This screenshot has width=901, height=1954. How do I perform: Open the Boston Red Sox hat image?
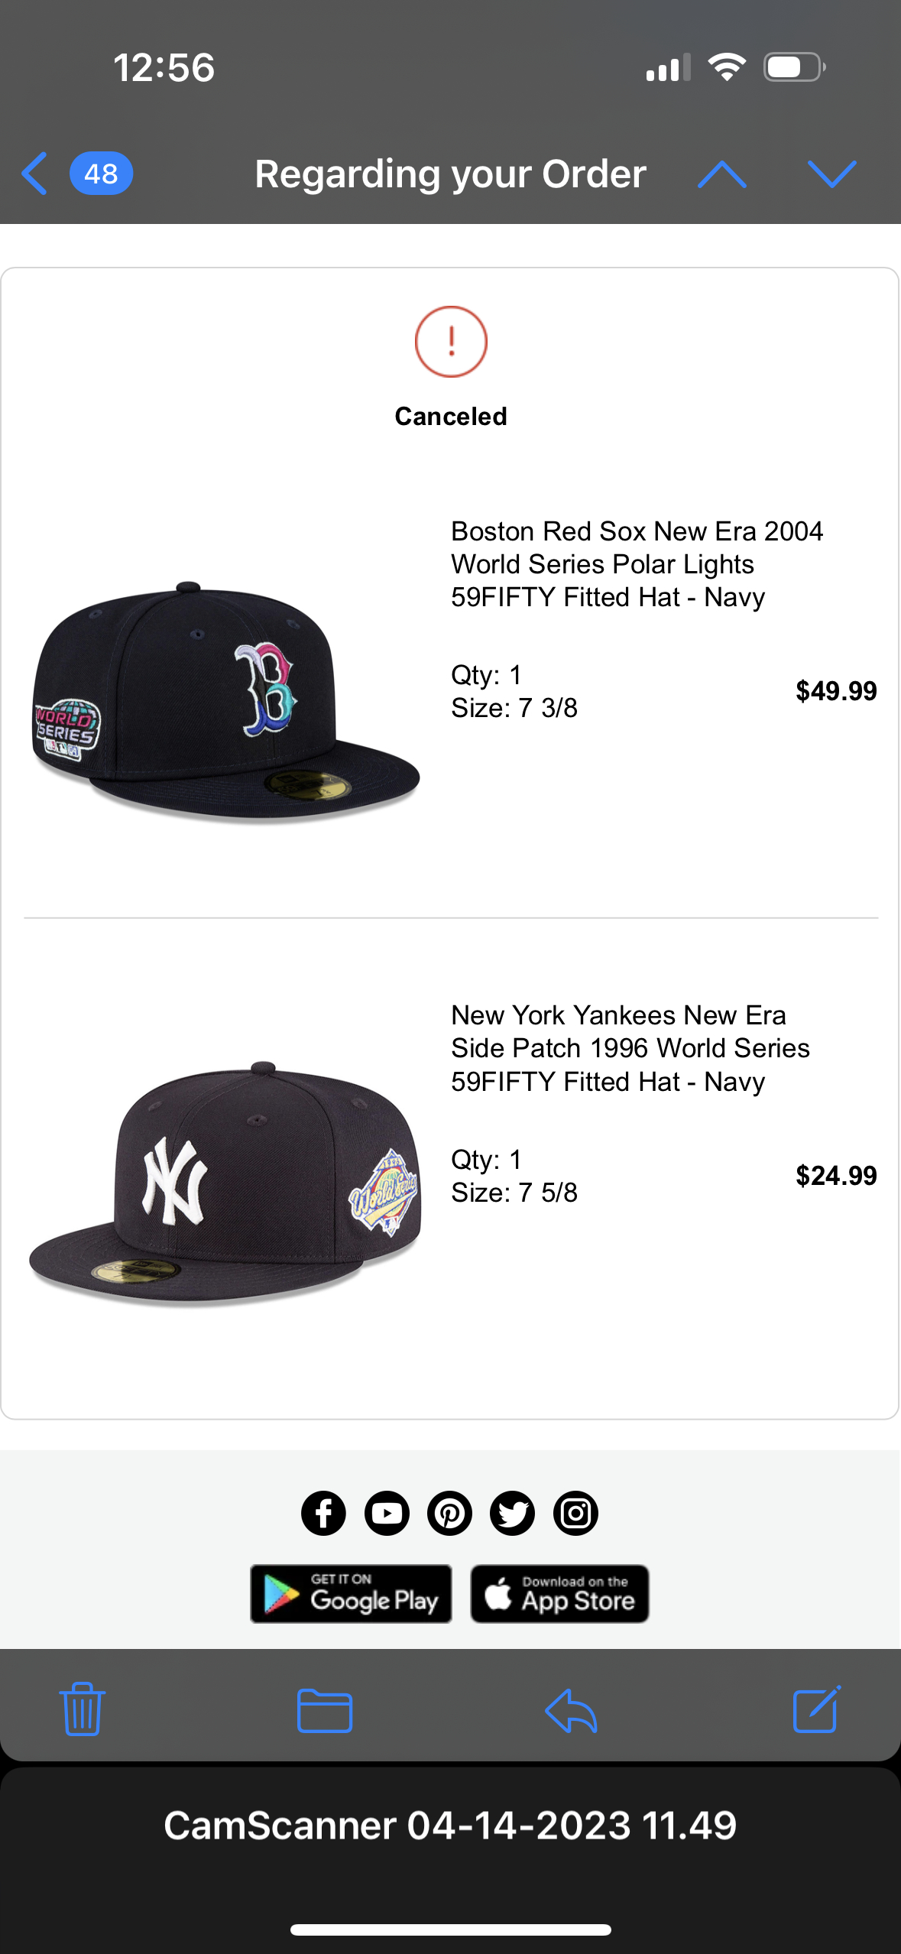225,702
